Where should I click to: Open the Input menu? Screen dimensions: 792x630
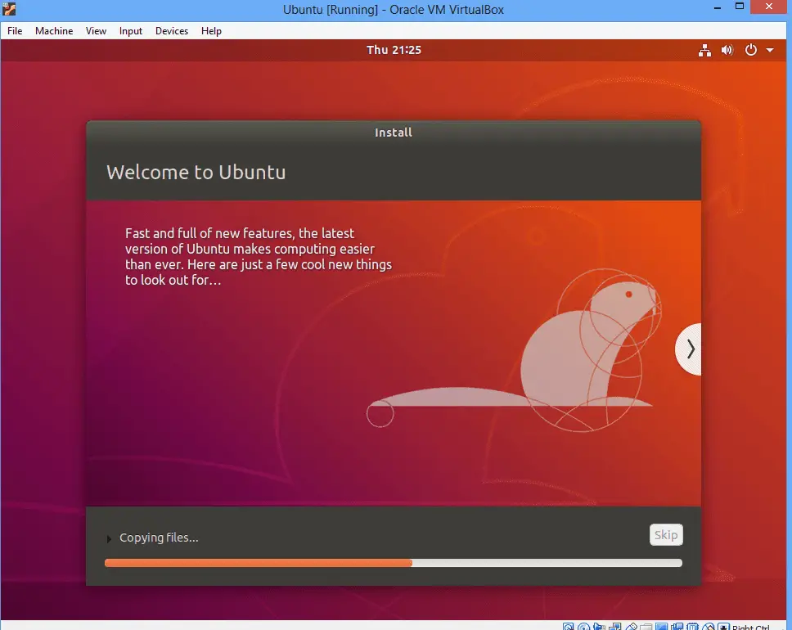(130, 31)
